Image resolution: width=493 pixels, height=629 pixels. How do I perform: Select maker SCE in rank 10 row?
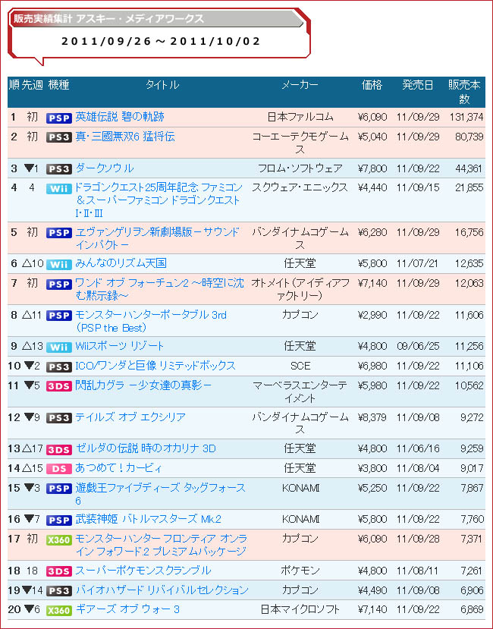(x=300, y=366)
